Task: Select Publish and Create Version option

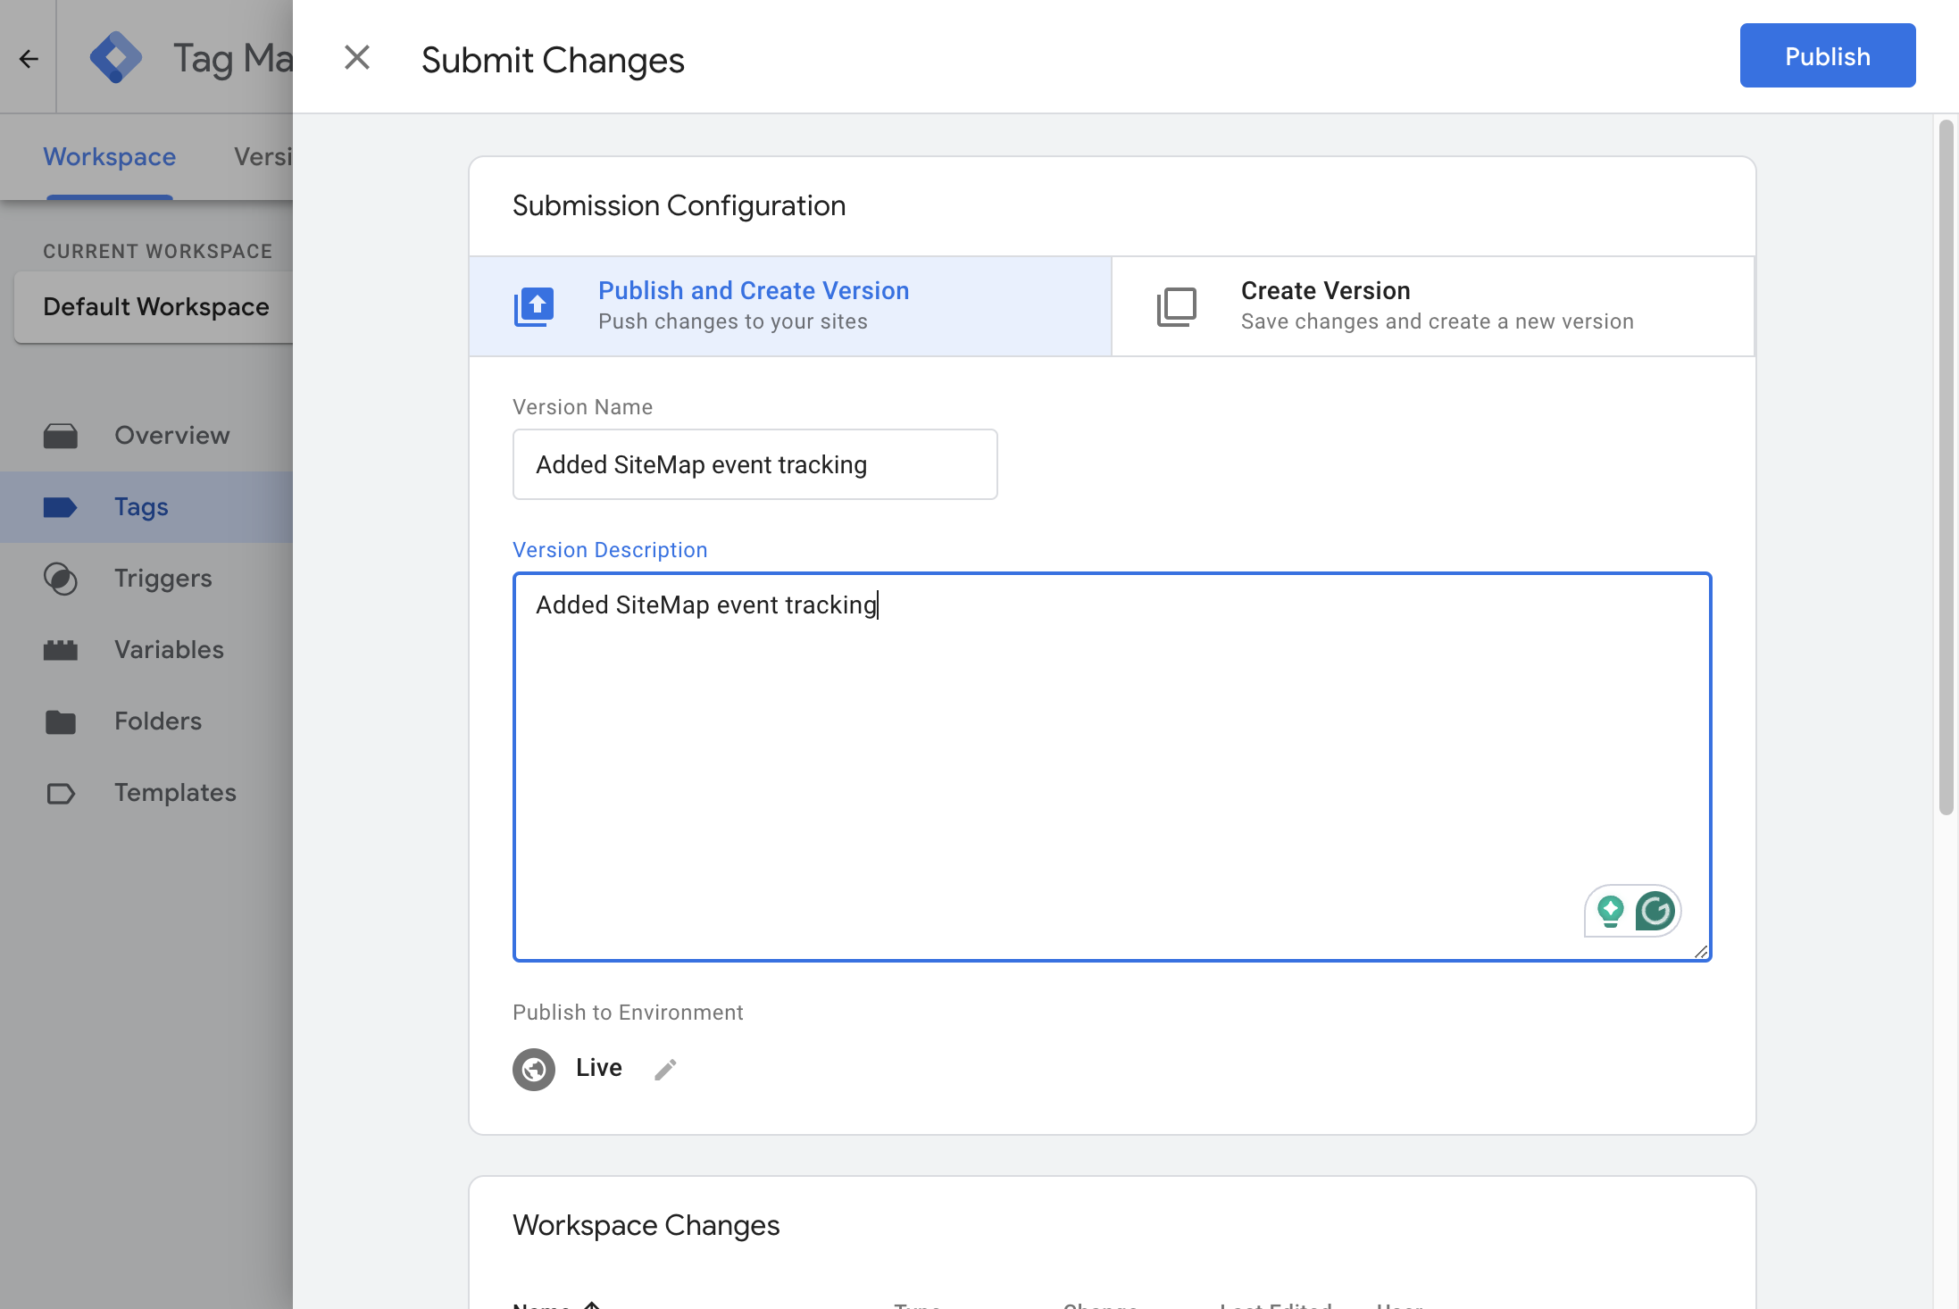Action: pyautogui.click(x=789, y=306)
